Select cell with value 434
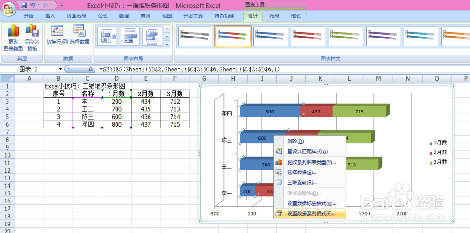470x233 pixels. tap(146, 101)
